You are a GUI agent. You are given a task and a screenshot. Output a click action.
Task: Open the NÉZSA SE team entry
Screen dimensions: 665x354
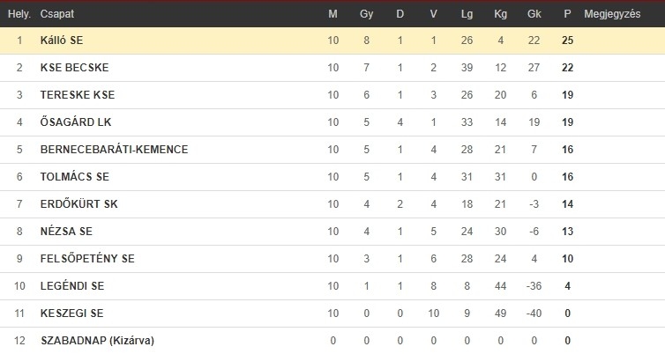tap(66, 232)
